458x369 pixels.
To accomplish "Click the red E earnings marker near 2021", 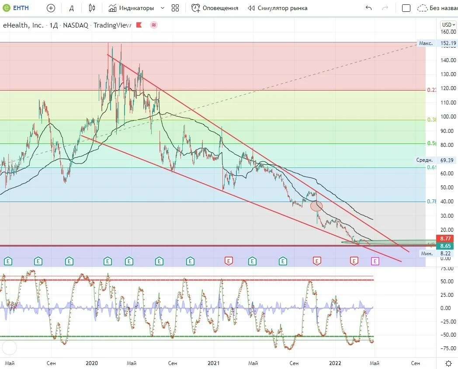I will (x=229, y=261).
